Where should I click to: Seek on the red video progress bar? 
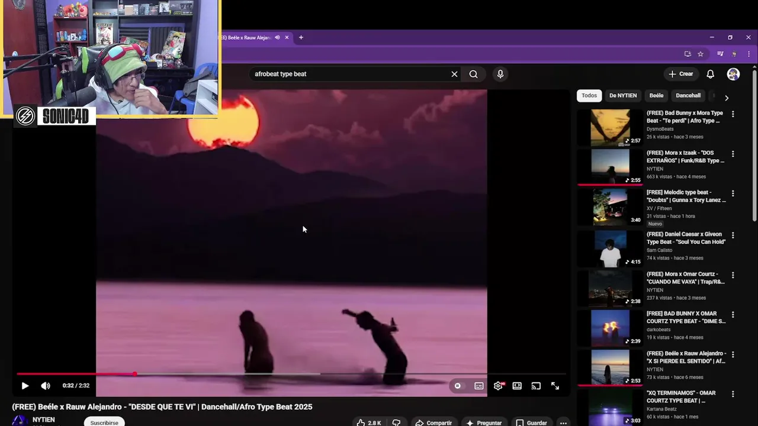tap(291, 374)
